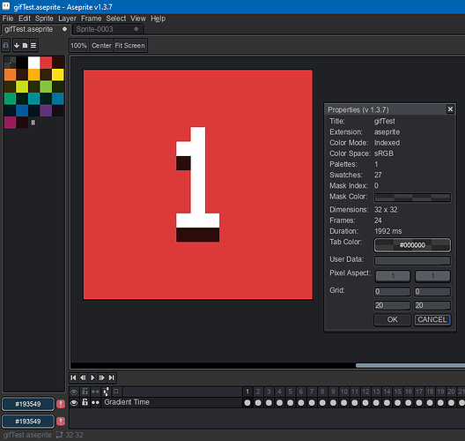Open the Sprite menu
Screen dimensions: 465x441
coord(44,19)
